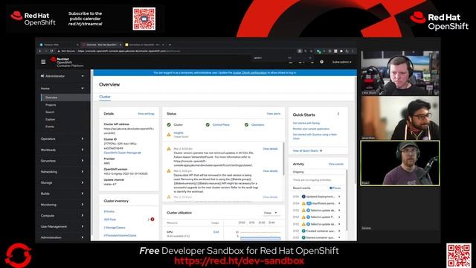Image resolution: width=476 pixels, height=268 pixels.
Task: Pause the recent events stream
Action: (335, 188)
